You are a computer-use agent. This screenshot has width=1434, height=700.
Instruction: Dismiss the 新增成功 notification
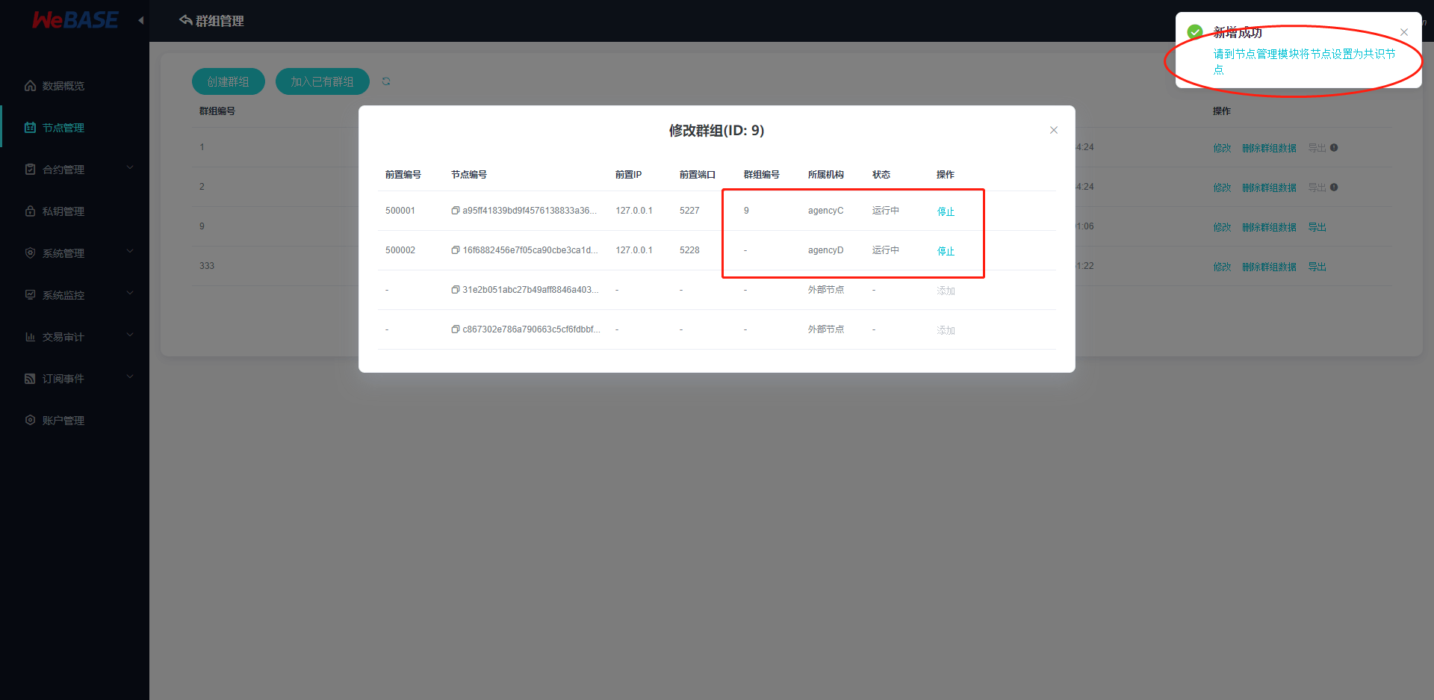(1404, 32)
